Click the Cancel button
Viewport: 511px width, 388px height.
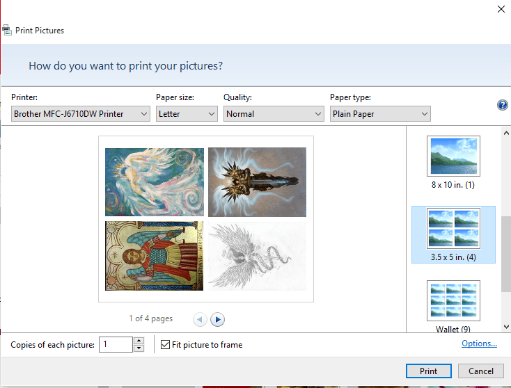point(481,371)
